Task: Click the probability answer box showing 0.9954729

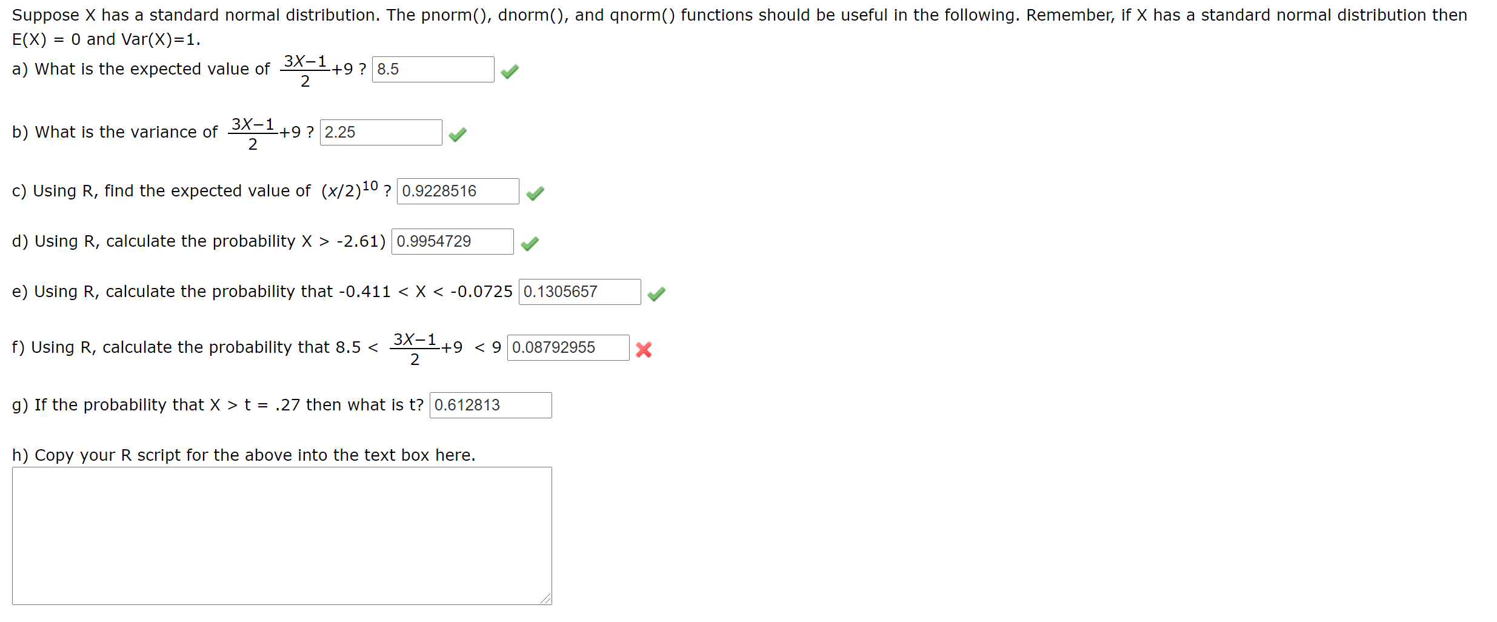Action: pyautogui.click(x=452, y=241)
